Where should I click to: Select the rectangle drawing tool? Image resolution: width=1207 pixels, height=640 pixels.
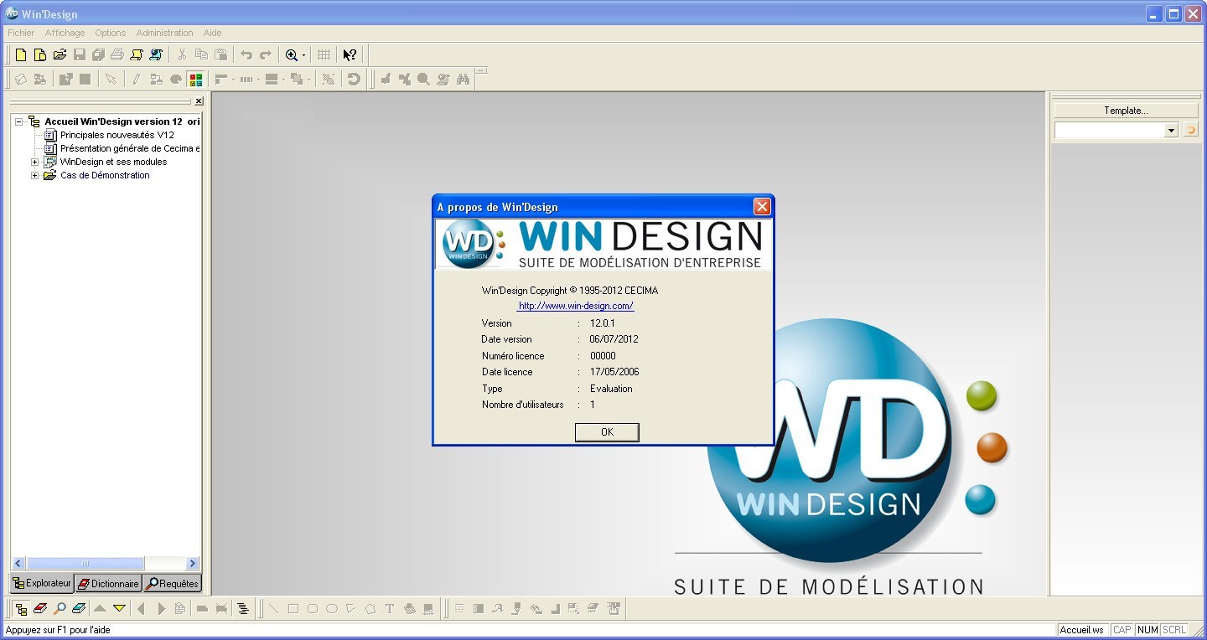293,609
